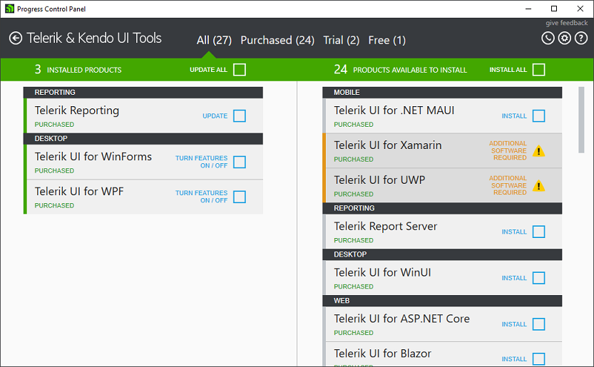Switch to the Trial (2) tab
594x367 pixels.
pyautogui.click(x=341, y=41)
